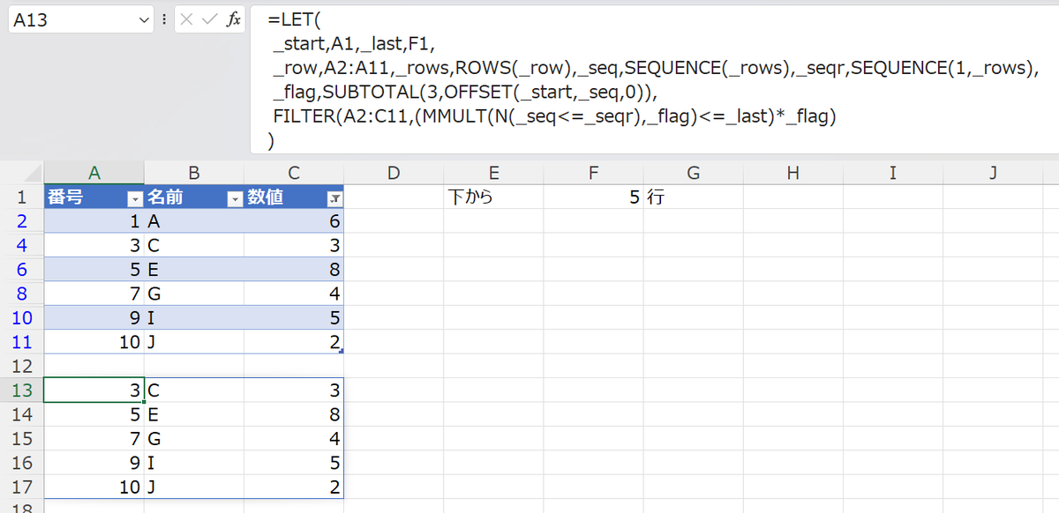This screenshot has height=513, width=1059.
Task: Click the formula cancel X icon
Action: [x=187, y=19]
